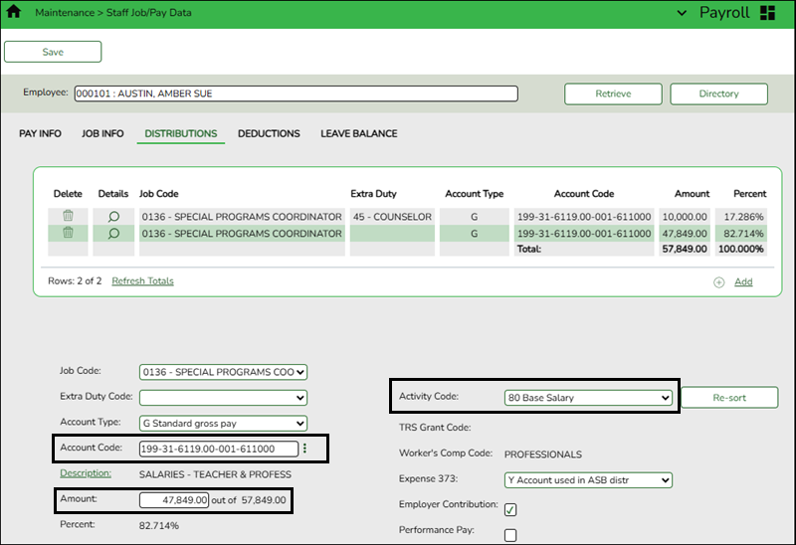View details of the 47,849.00 row
This screenshot has width=796, height=545.
coord(113,234)
